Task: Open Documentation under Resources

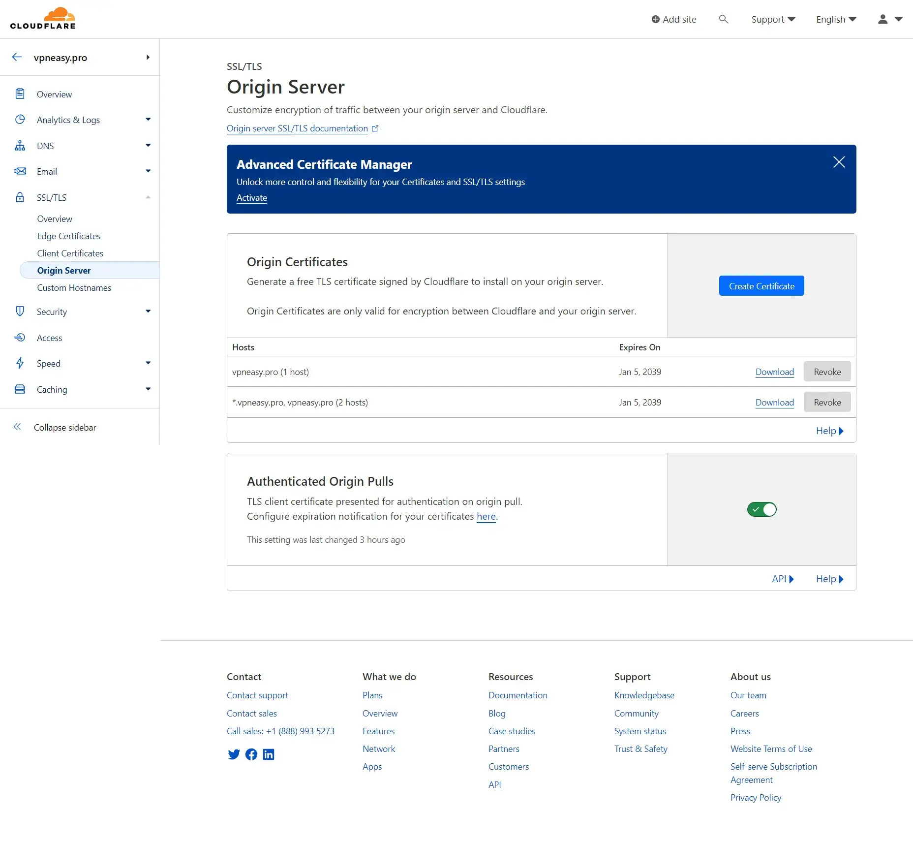Action: 518,695
